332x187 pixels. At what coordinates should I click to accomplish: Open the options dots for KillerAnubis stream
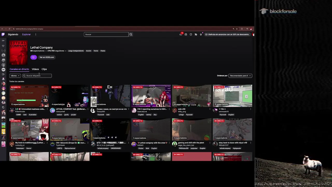(x=47, y=109)
